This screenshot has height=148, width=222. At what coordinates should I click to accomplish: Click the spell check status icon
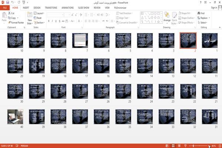coord(17,146)
